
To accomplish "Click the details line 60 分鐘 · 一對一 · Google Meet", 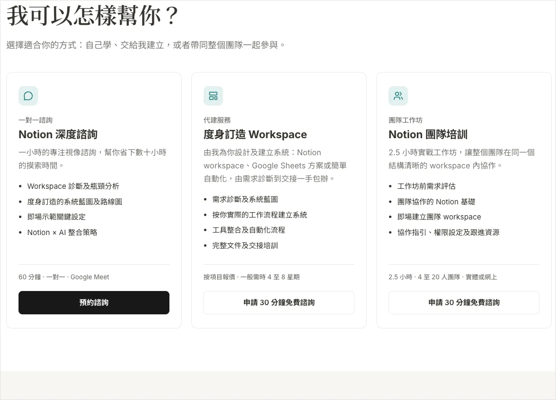I will [x=64, y=277].
